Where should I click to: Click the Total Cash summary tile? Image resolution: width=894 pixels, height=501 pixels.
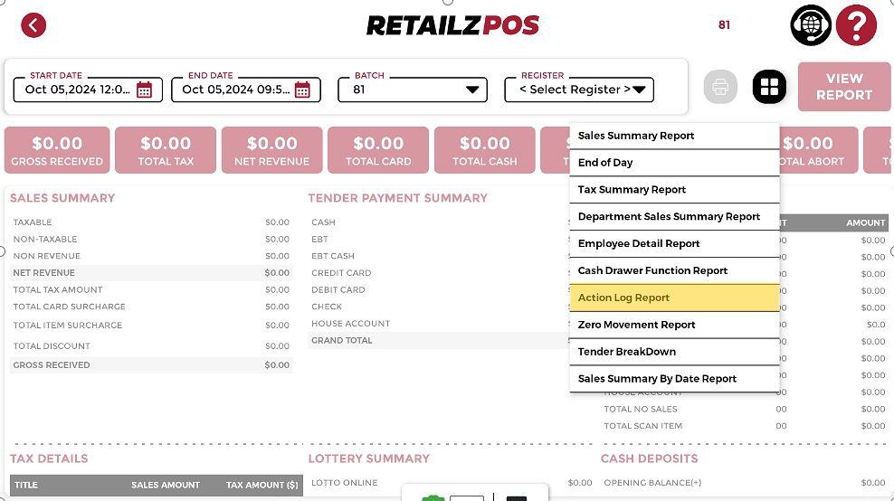coord(485,150)
